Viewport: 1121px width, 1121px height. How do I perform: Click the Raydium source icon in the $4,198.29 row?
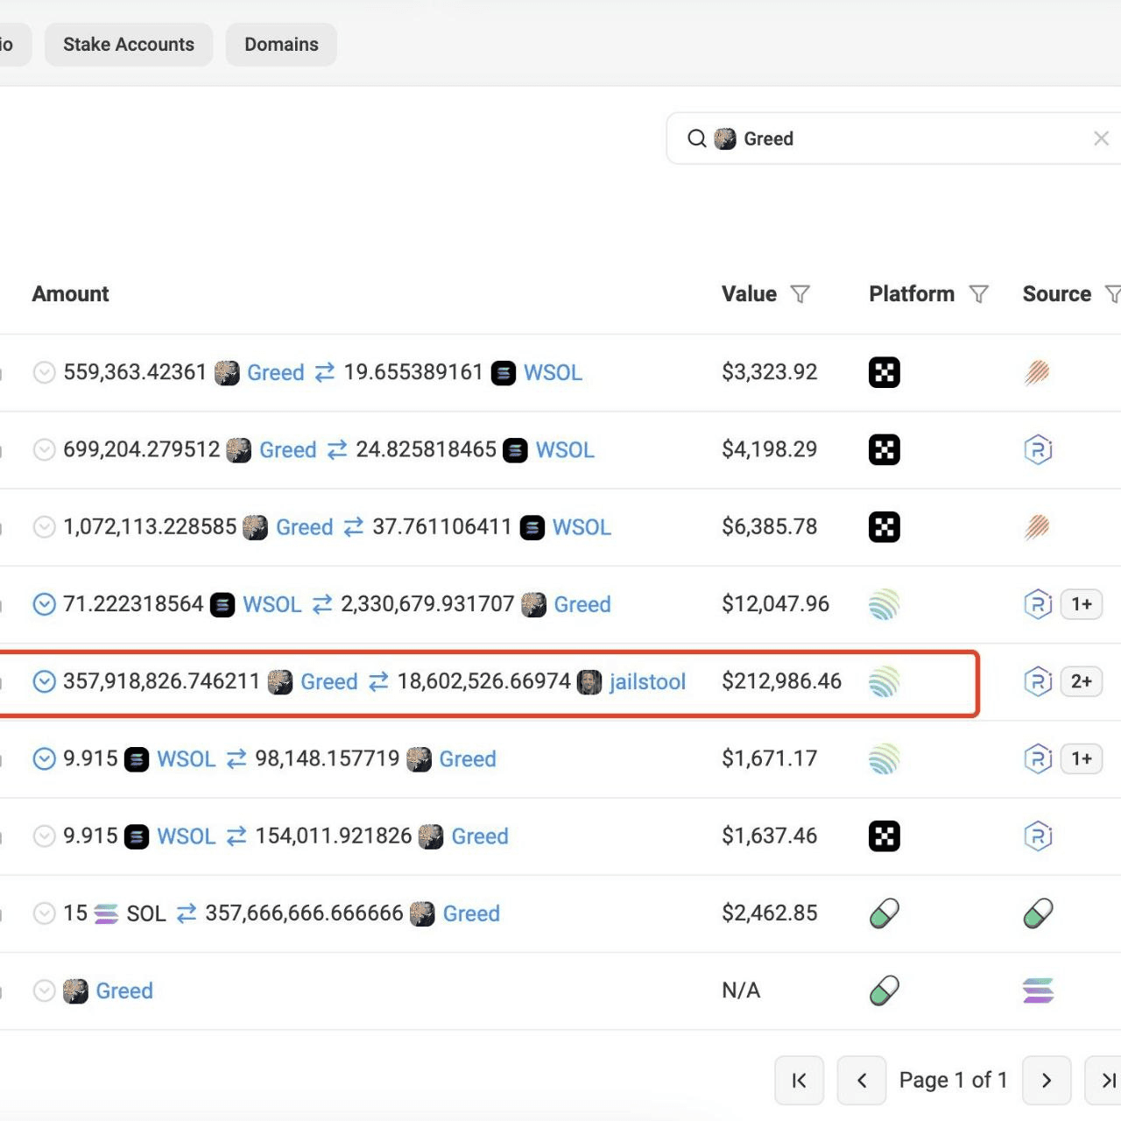(1037, 450)
